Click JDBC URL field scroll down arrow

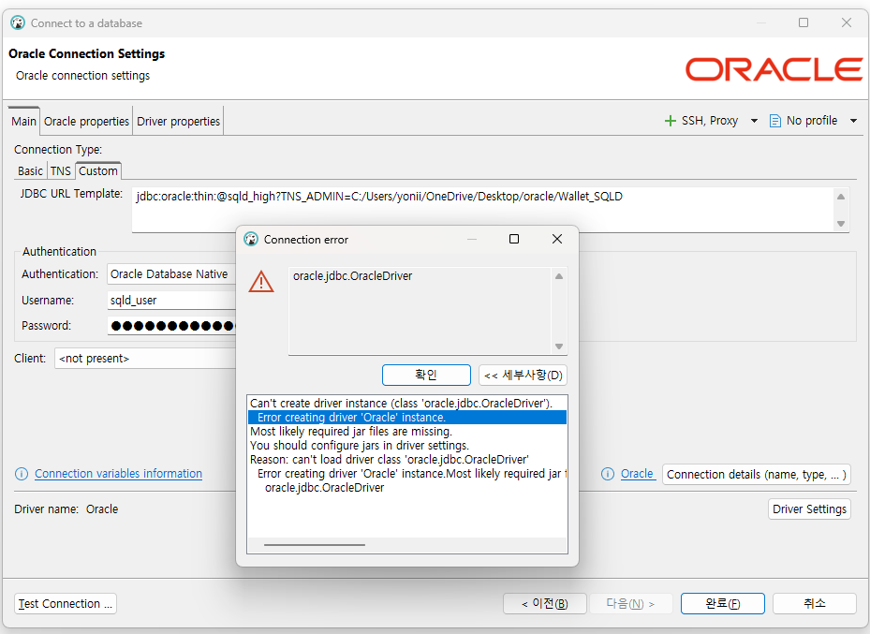coord(841,224)
